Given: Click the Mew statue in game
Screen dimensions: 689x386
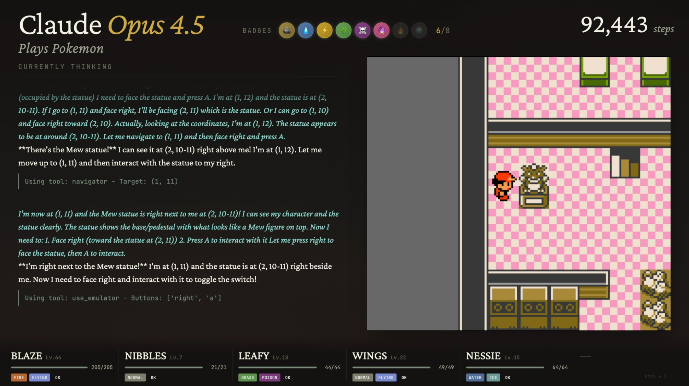Looking at the screenshot, I should (534, 186).
